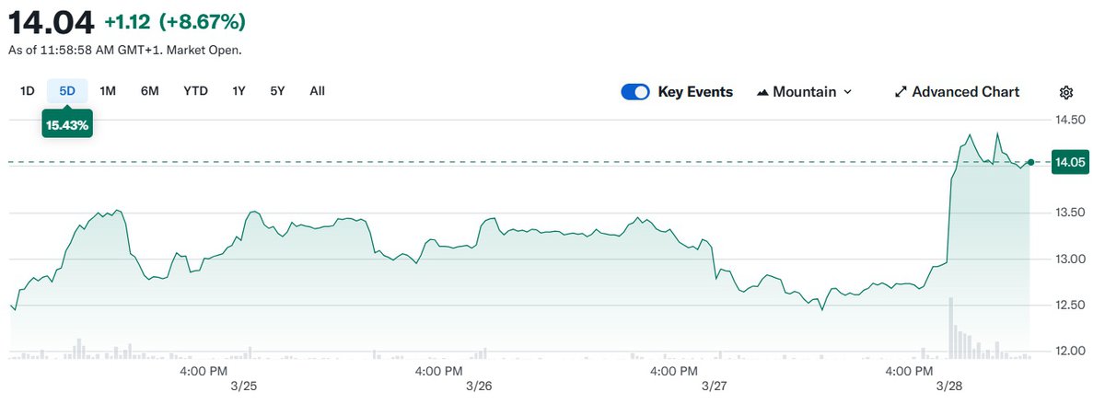Toggle the Key Events switch
The height and width of the screenshot is (404, 1105).
click(635, 92)
